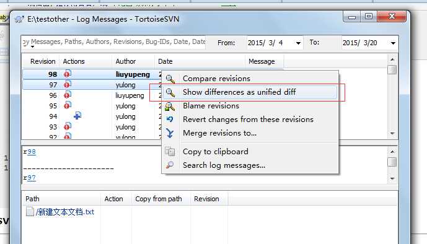
Task: Click bold author liuyupeng in revision 98 row
Action: click(133, 74)
